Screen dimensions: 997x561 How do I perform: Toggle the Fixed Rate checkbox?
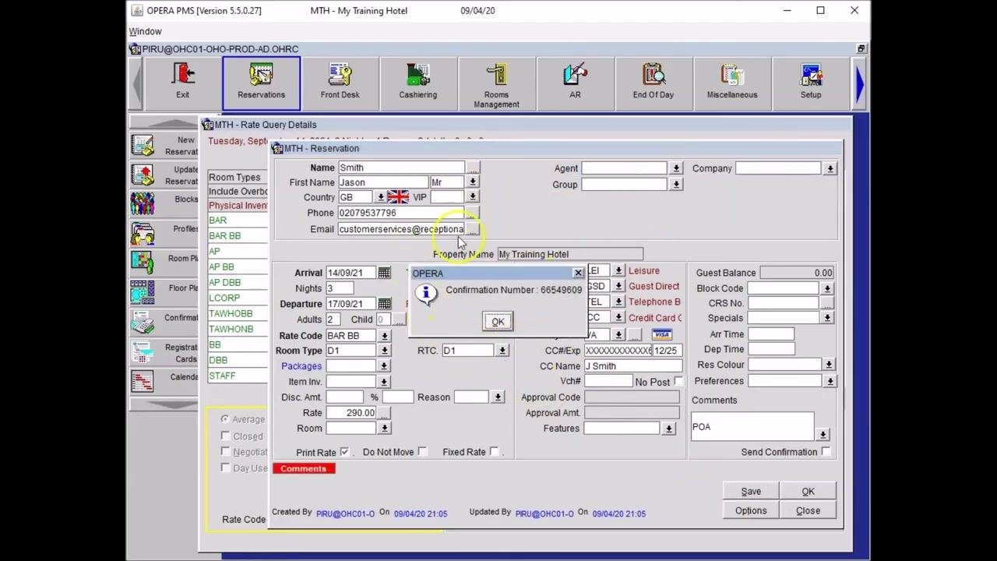pos(495,452)
